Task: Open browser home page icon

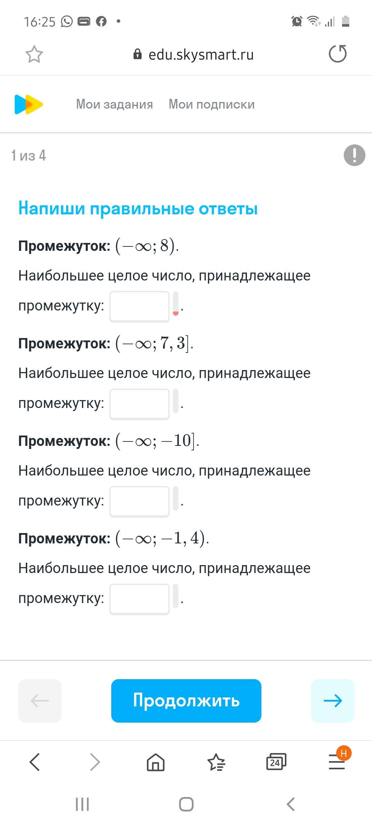Action: 156,762
